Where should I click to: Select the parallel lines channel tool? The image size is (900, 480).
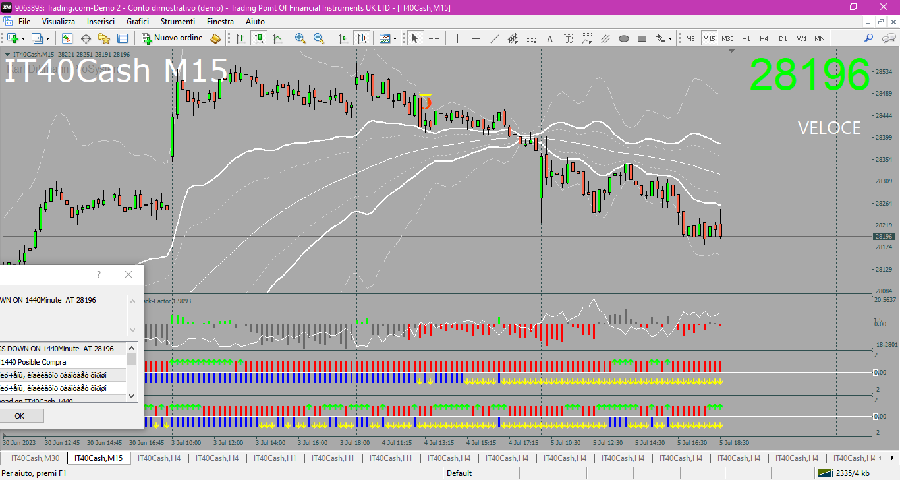point(605,38)
